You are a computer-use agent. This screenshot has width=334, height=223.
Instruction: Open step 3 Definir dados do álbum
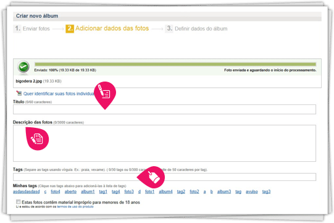pyautogui.click(x=196, y=28)
